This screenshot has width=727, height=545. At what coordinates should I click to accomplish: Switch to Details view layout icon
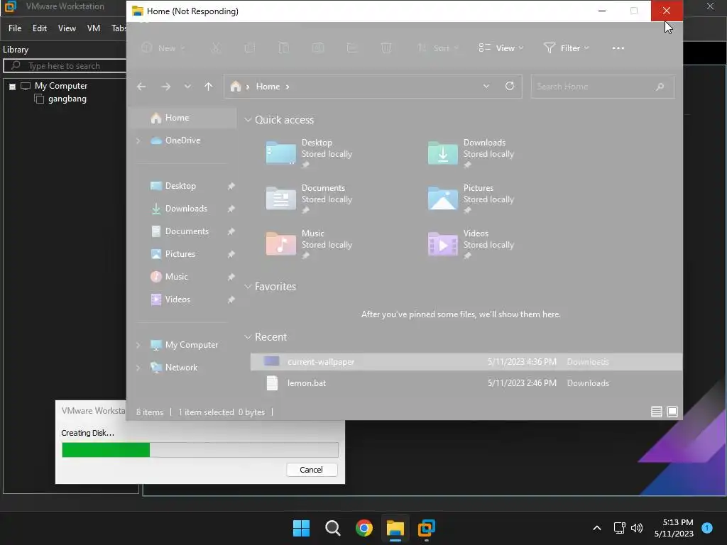click(x=656, y=412)
